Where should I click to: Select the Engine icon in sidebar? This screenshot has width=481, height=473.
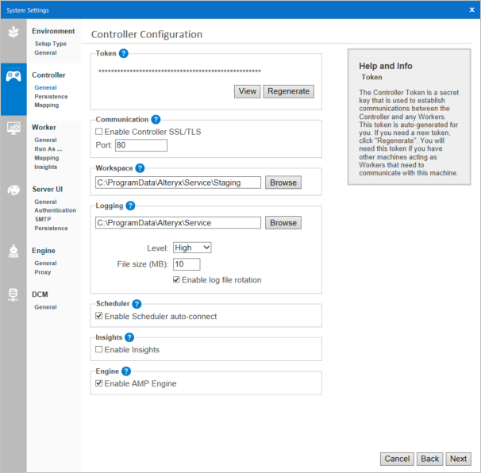point(13,252)
